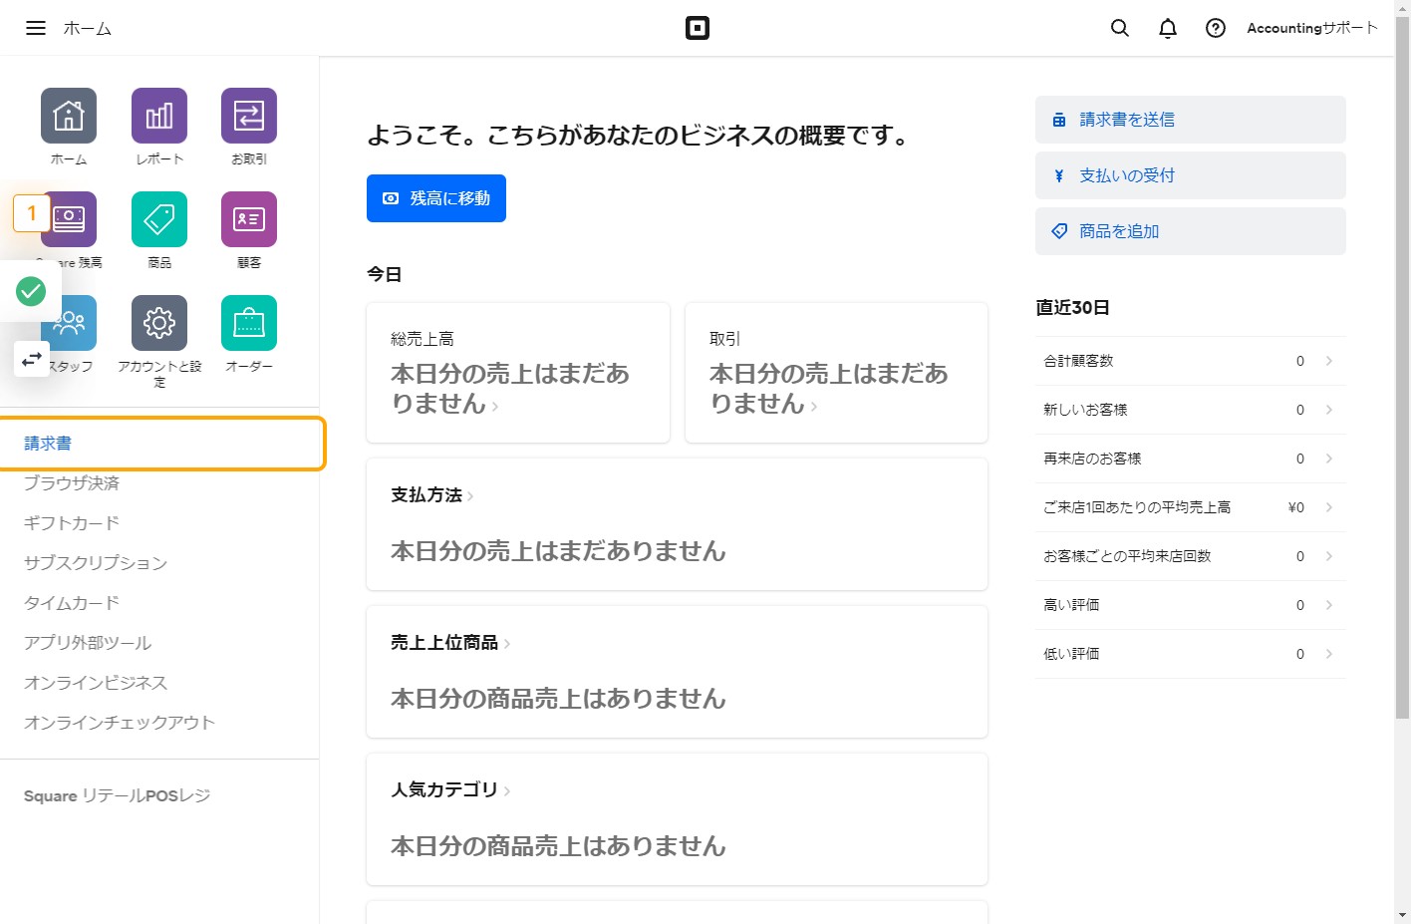This screenshot has width=1411, height=924.
Task: Open the hamburger navigation menu
Action: [36, 28]
